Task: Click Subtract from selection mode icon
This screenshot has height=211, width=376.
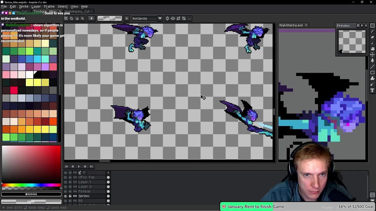Action: pos(77,18)
